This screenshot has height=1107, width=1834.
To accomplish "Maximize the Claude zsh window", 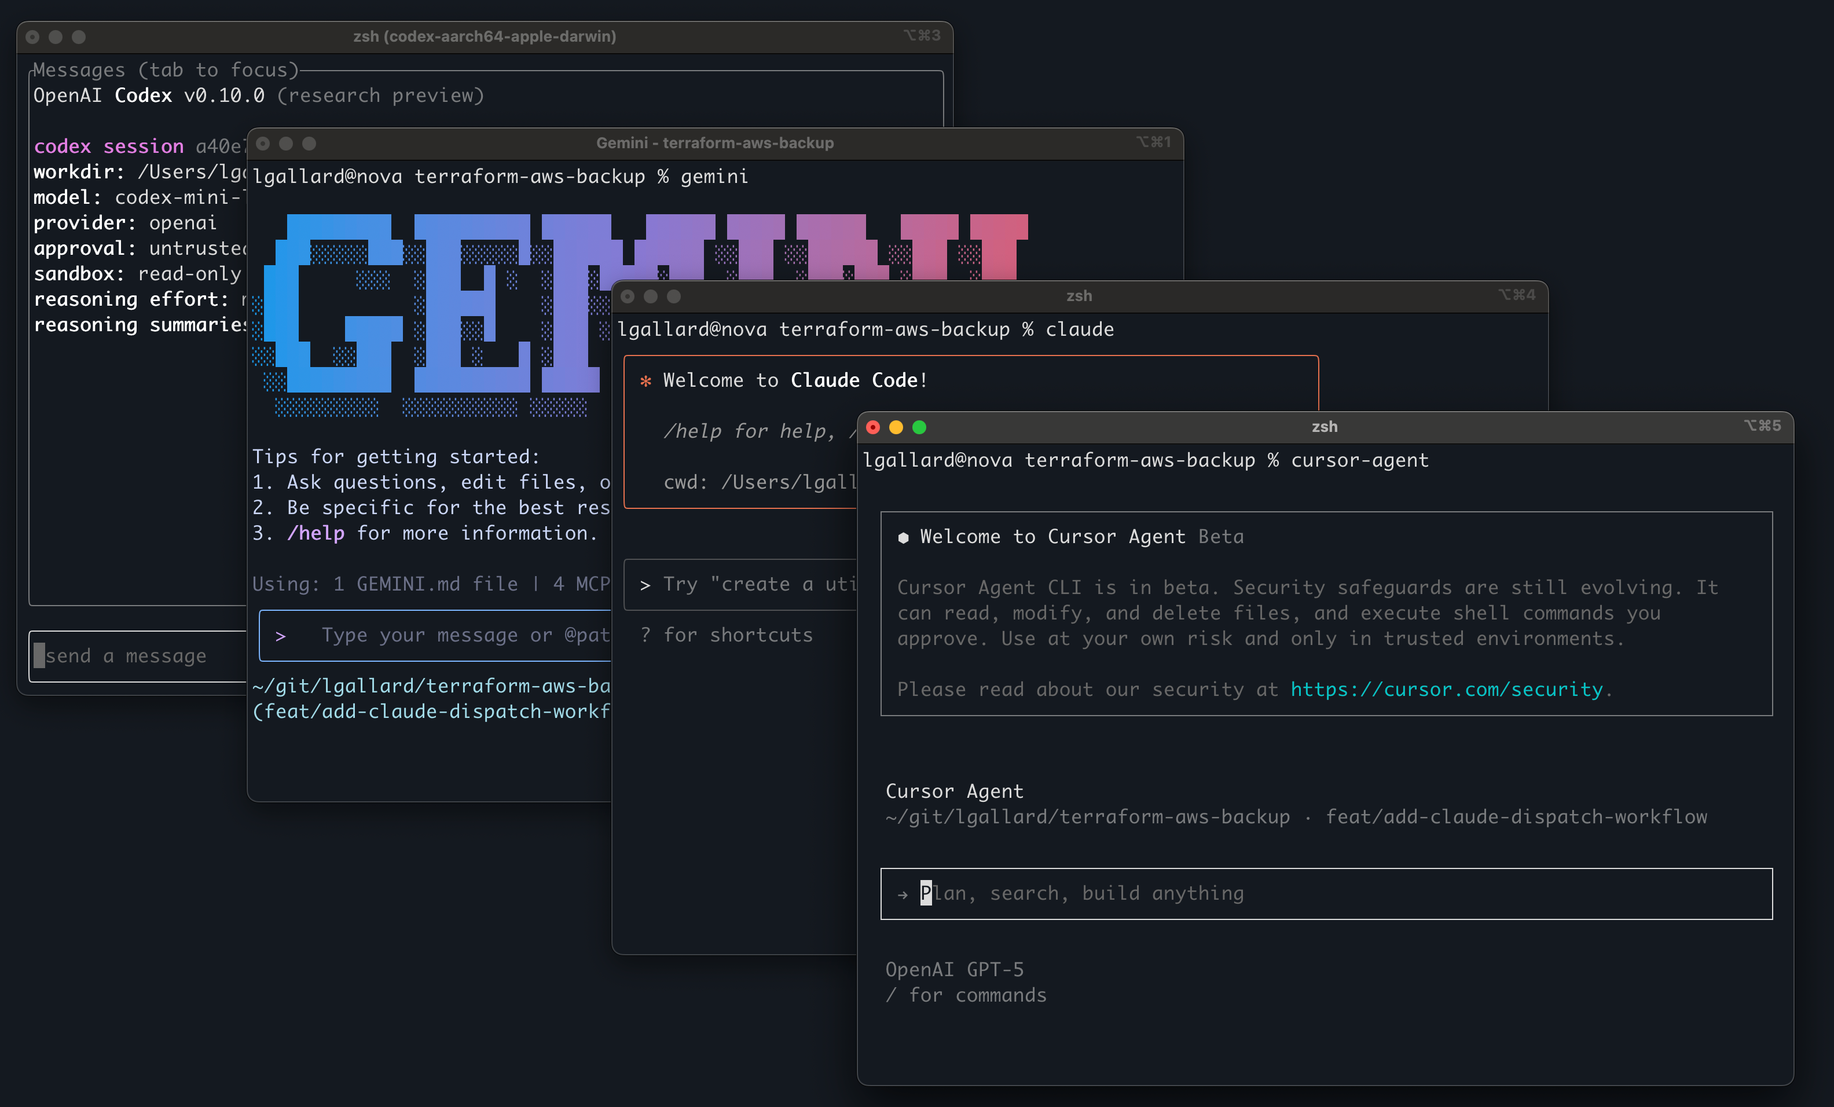I will click(x=674, y=296).
